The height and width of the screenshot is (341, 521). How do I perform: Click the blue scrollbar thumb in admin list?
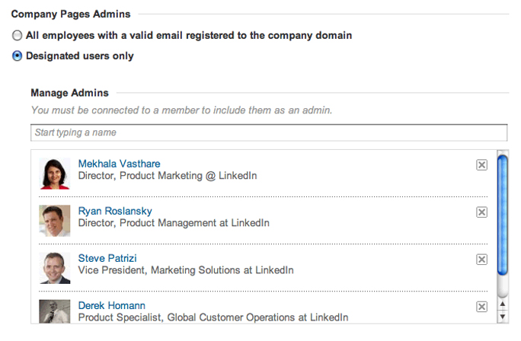pyautogui.click(x=503, y=215)
